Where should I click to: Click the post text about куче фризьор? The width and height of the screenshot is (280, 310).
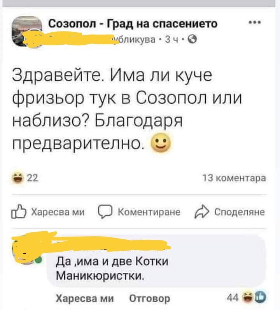tap(127, 109)
